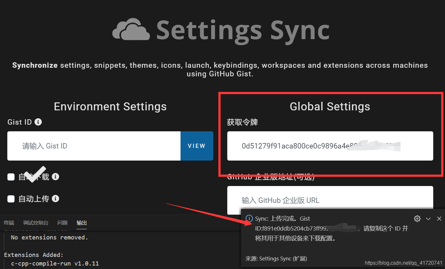445x269 pixels.
Task: Open the 问题 panel tab
Action: [x=63, y=223]
